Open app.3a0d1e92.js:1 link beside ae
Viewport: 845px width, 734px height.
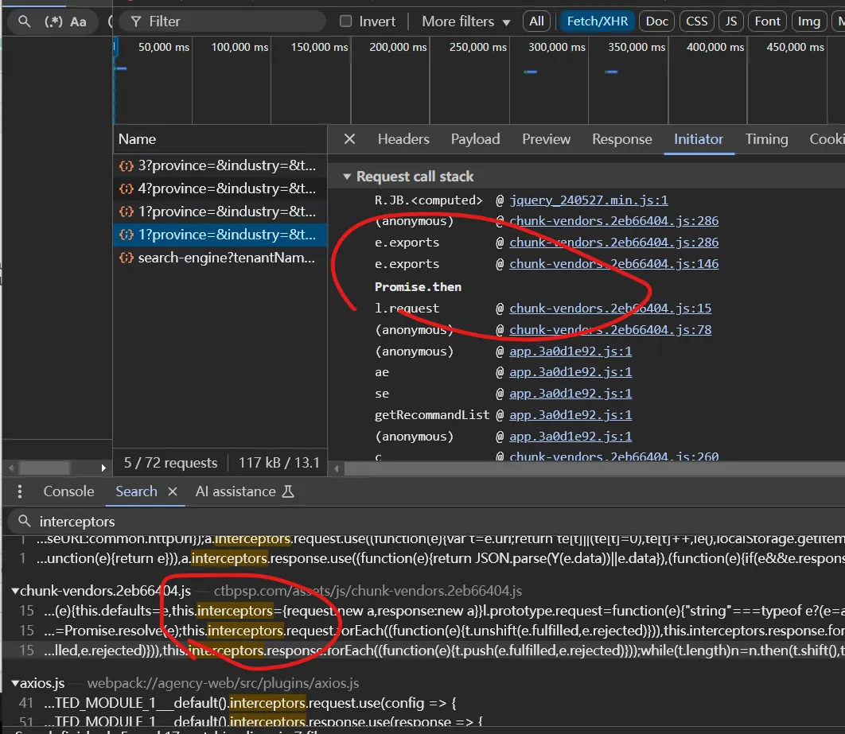(x=570, y=372)
